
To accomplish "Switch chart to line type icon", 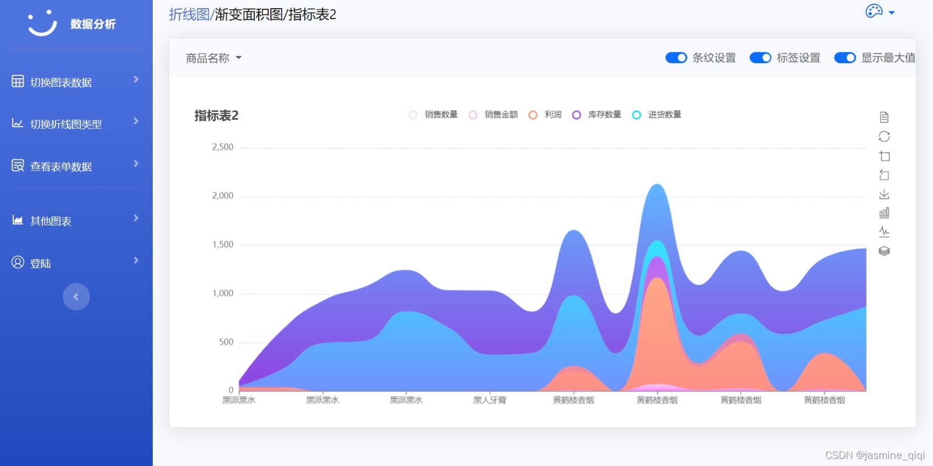I will point(884,231).
